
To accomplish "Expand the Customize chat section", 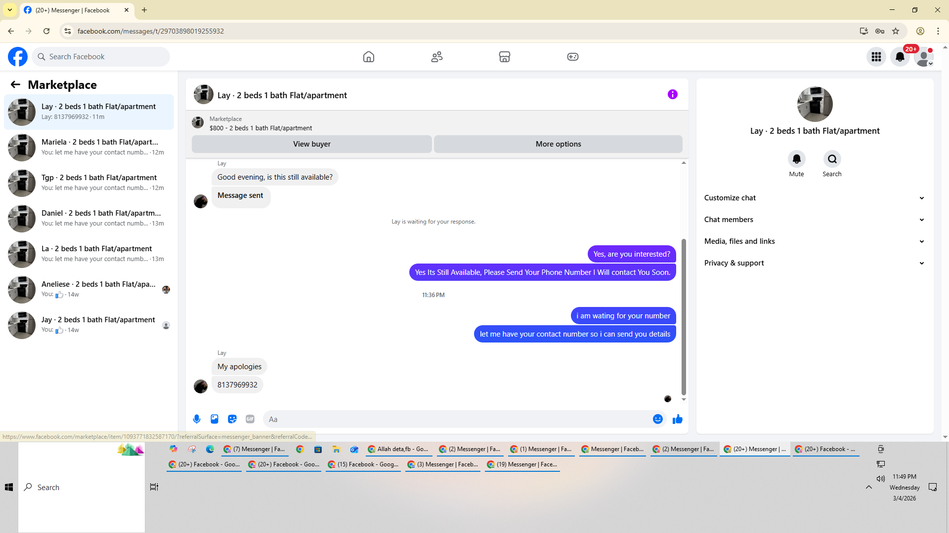I will pos(815,198).
